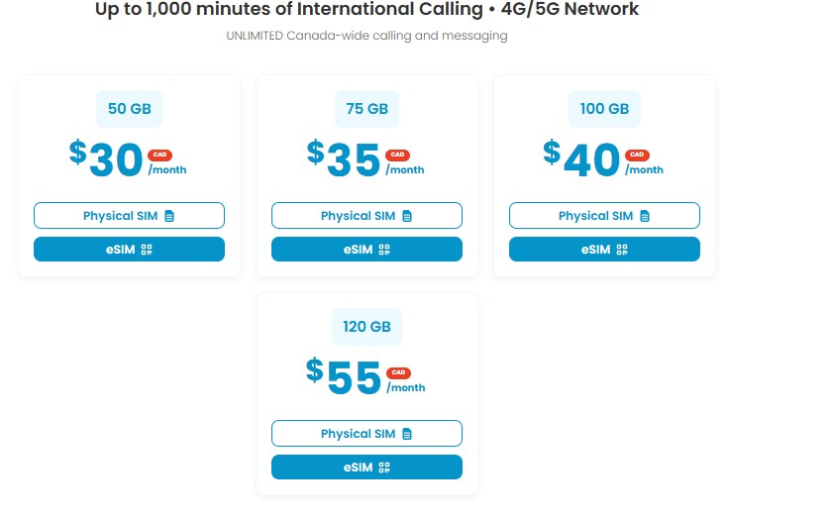This screenshot has width=830, height=521.
Task: Click the 120 GB data badge
Action: pos(366,327)
